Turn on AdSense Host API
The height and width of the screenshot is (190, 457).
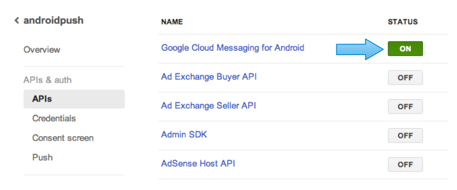pyautogui.click(x=405, y=164)
